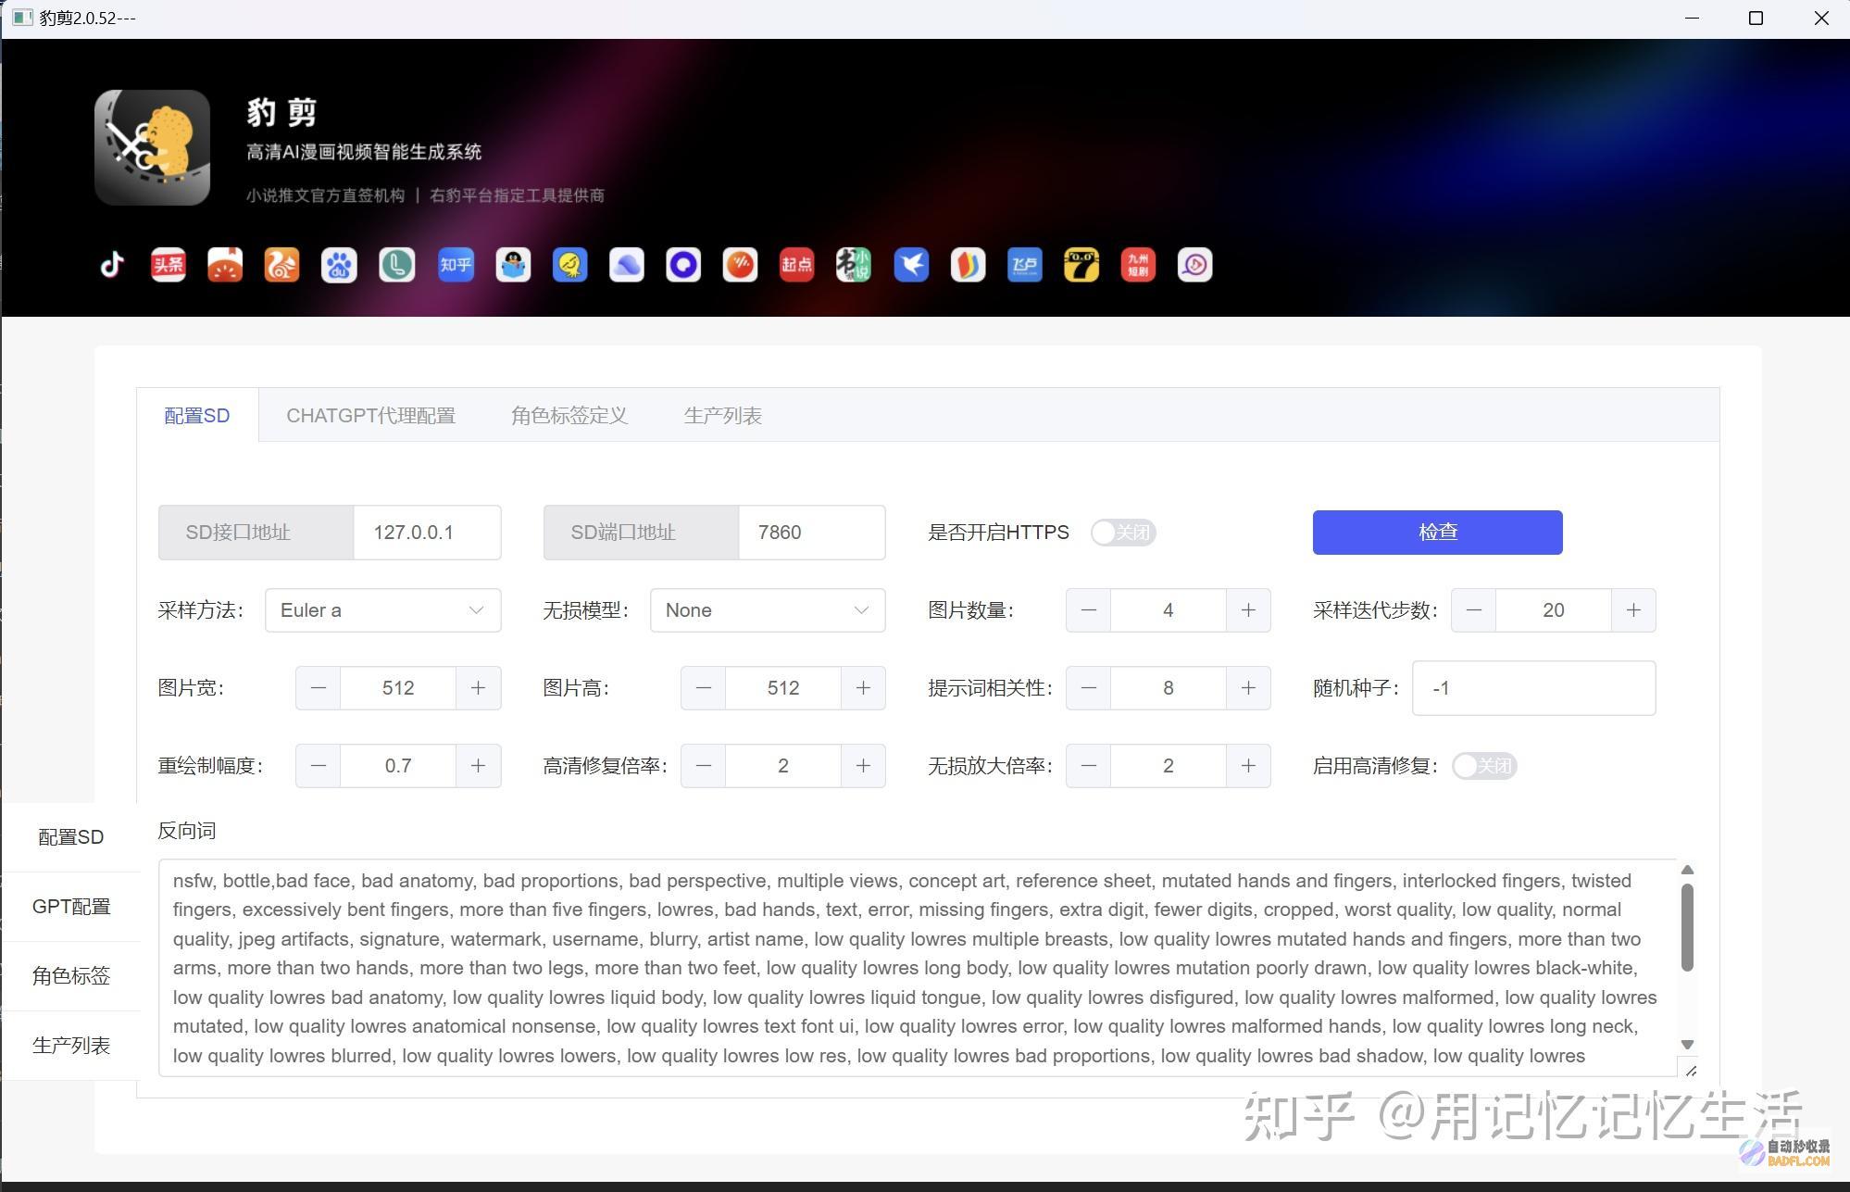This screenshot has width=1850, height=1192.
Task: Click the red 起点 Qidian icon
Action: pyautogui.click(x=796, y=265)
